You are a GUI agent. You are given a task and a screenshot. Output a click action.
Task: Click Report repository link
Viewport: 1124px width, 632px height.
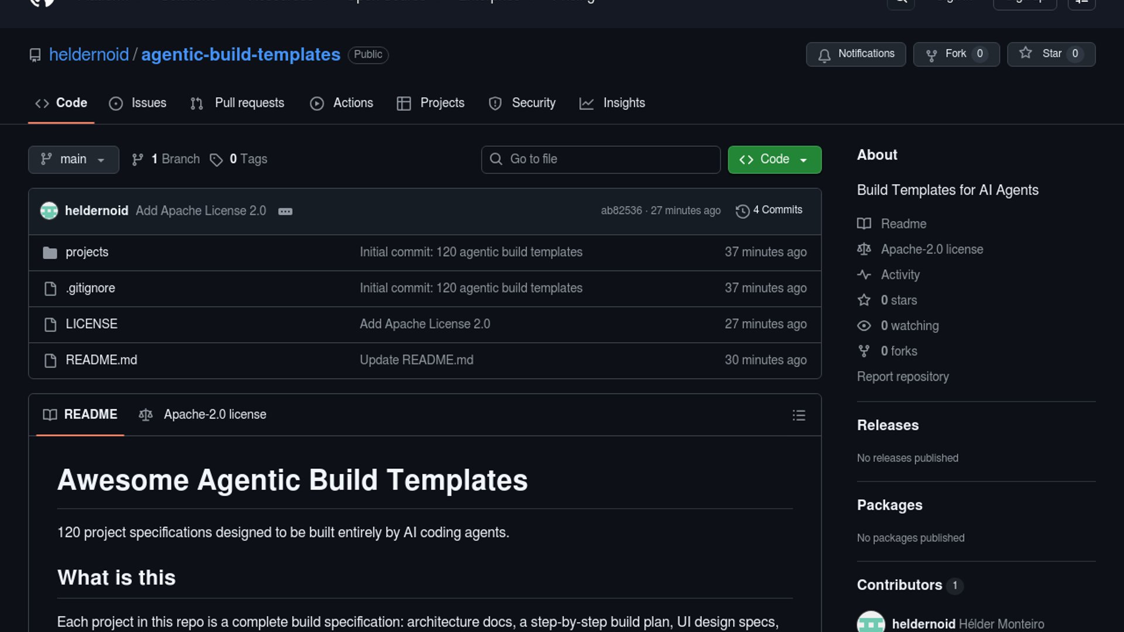pos(903,377)
